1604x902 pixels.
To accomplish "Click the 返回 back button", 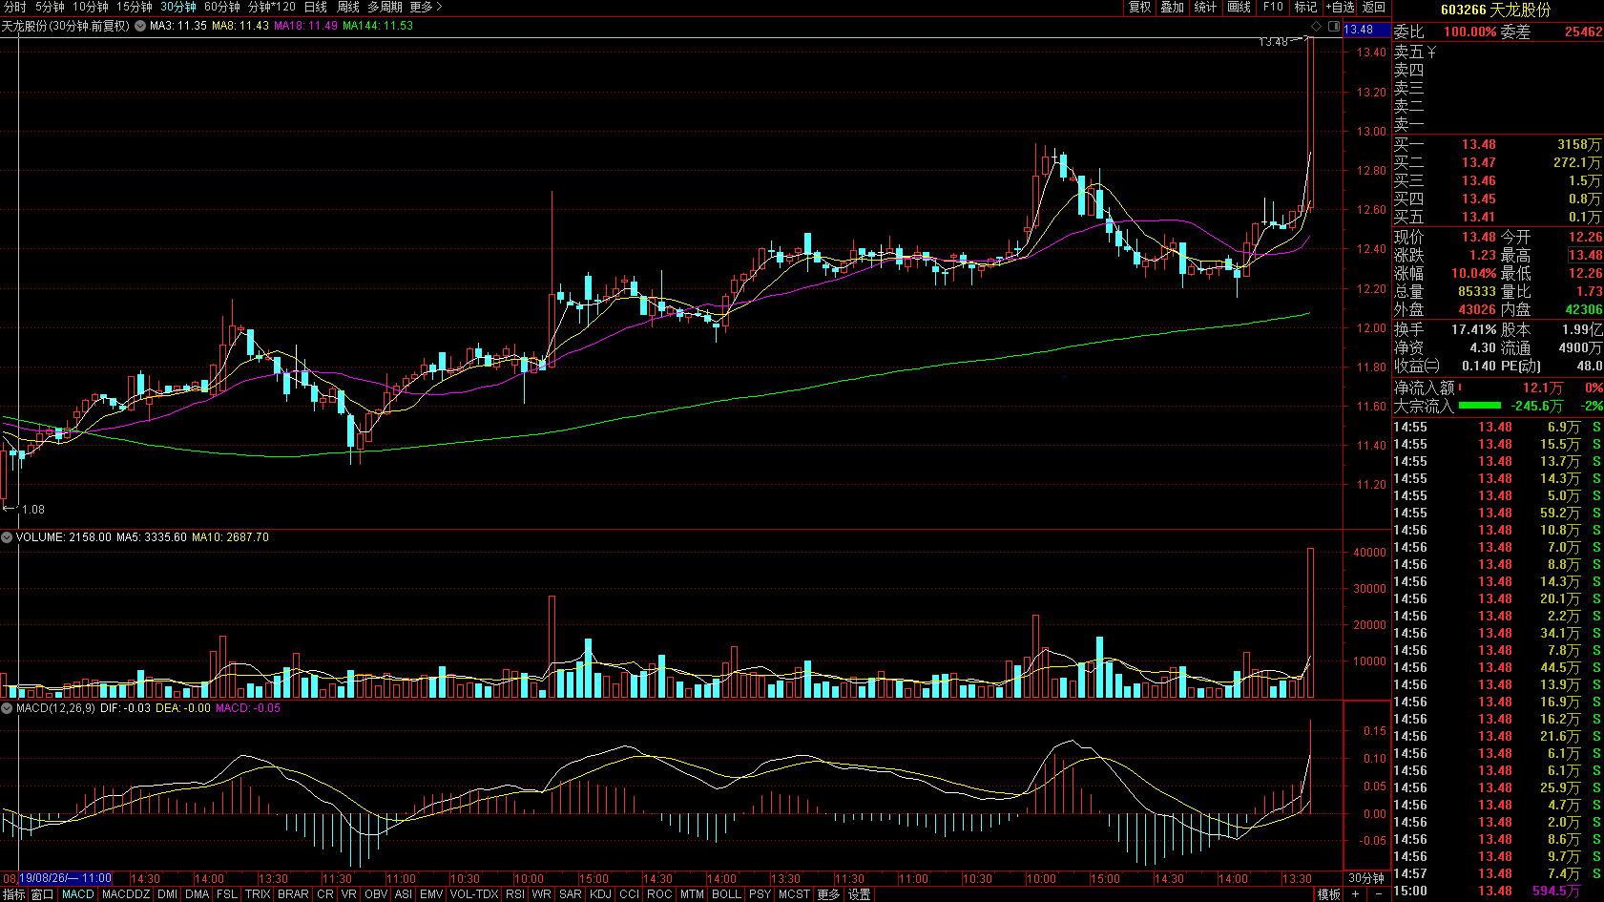I will [1373, 7].
